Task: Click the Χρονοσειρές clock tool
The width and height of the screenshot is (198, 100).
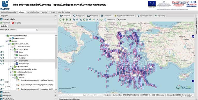Action: (x=109, y=20)
